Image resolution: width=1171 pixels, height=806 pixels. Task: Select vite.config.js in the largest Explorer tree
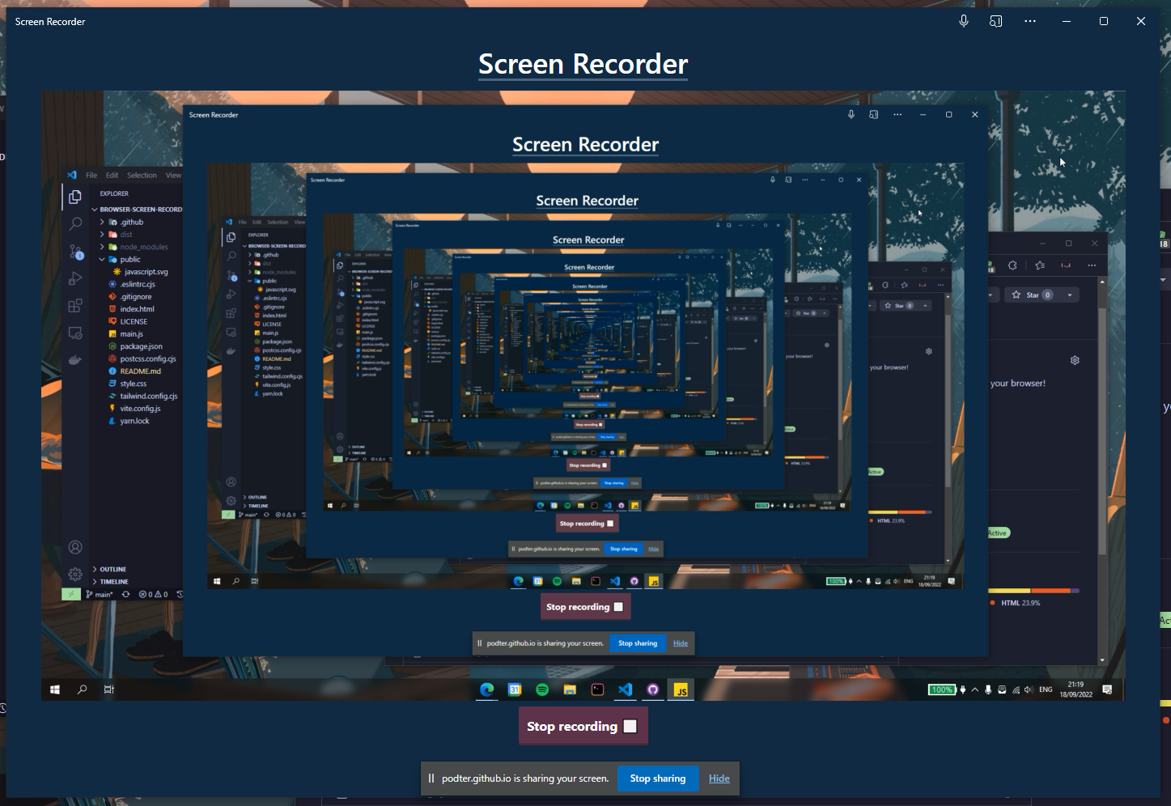click(x=140, y=409)
